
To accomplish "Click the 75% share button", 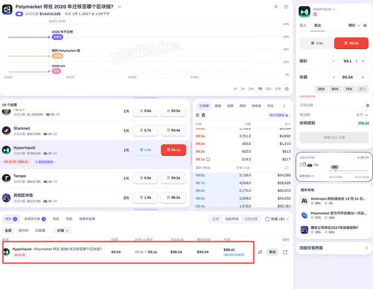I will pos(349,89).
